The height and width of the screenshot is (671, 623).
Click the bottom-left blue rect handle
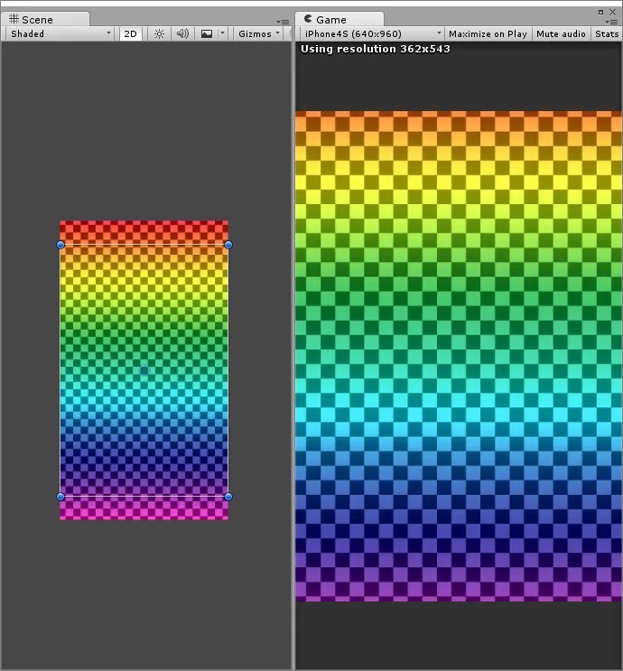coord(60,497)
